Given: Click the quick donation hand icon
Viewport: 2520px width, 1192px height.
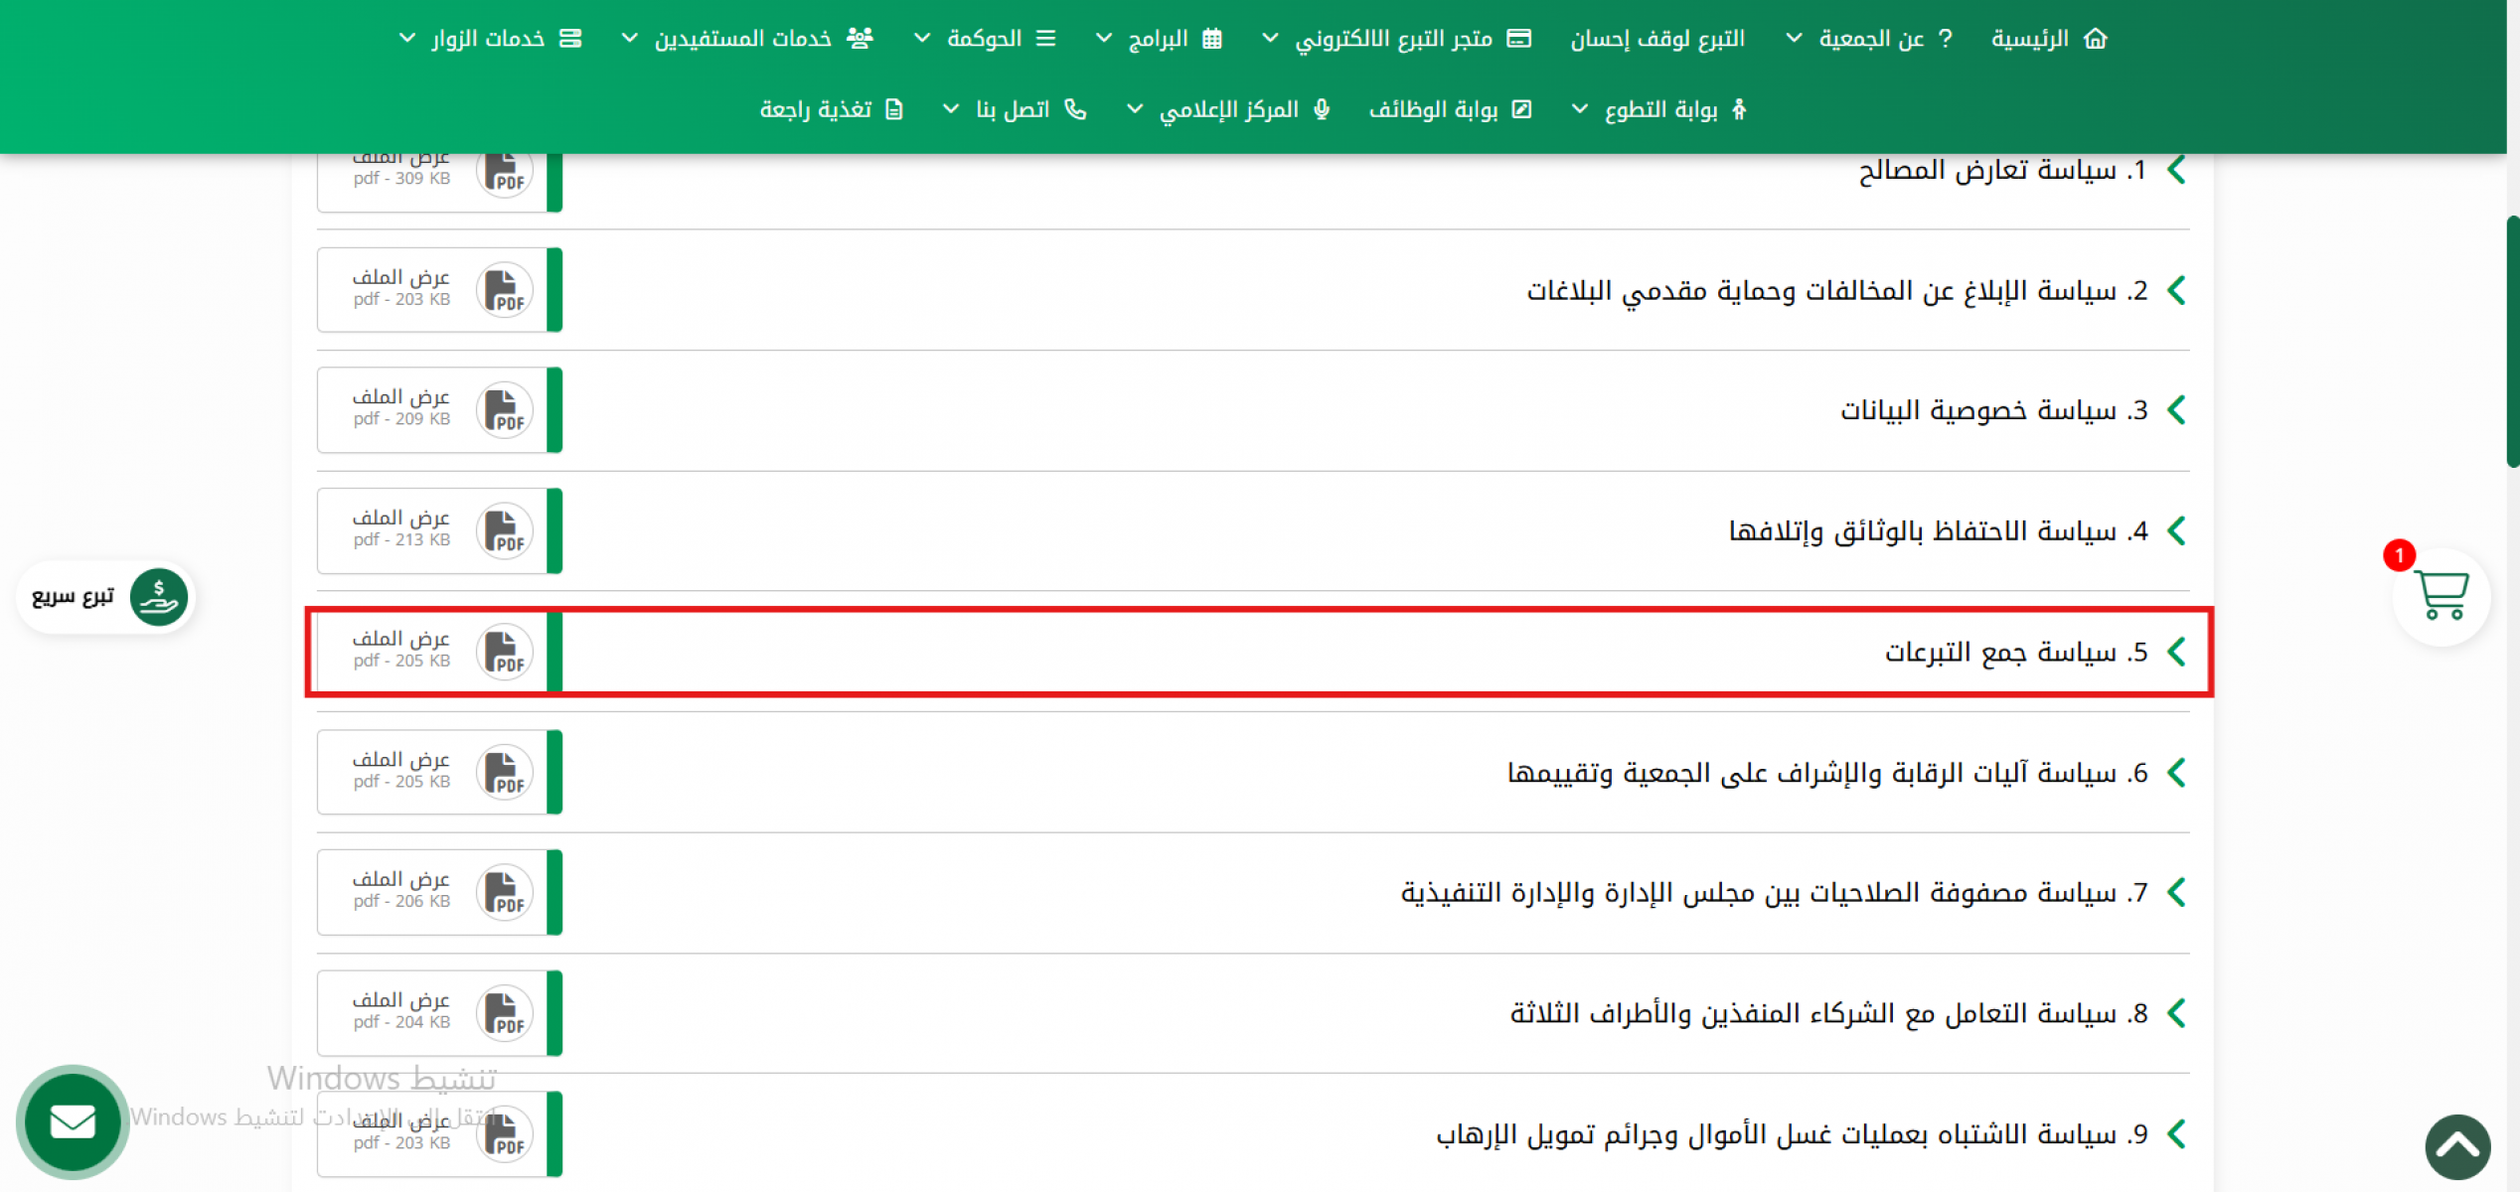Looking at the screenshot, I should 159,597.
